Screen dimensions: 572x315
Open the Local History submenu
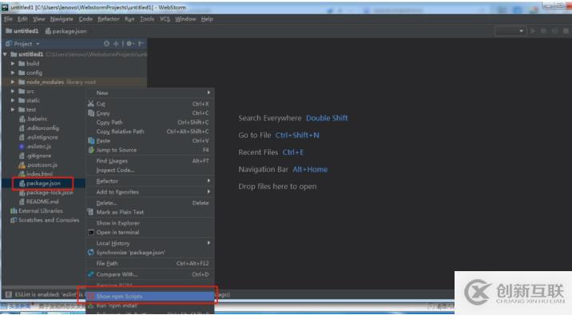tap(150, 243)
